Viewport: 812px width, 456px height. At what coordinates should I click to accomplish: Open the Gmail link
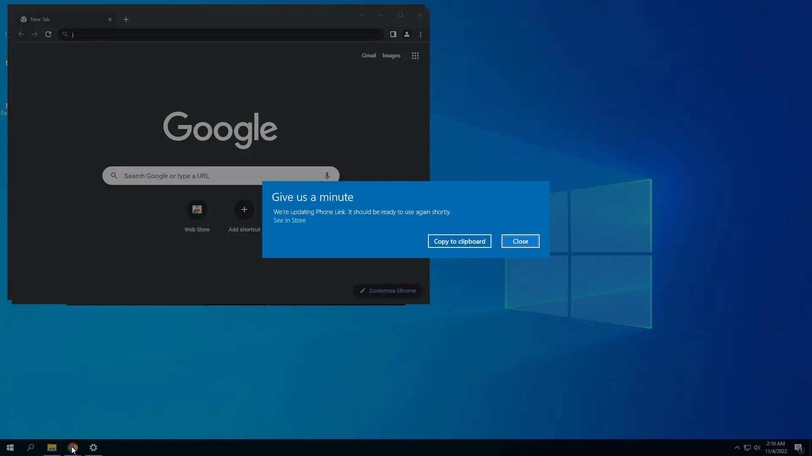point(368,56)
